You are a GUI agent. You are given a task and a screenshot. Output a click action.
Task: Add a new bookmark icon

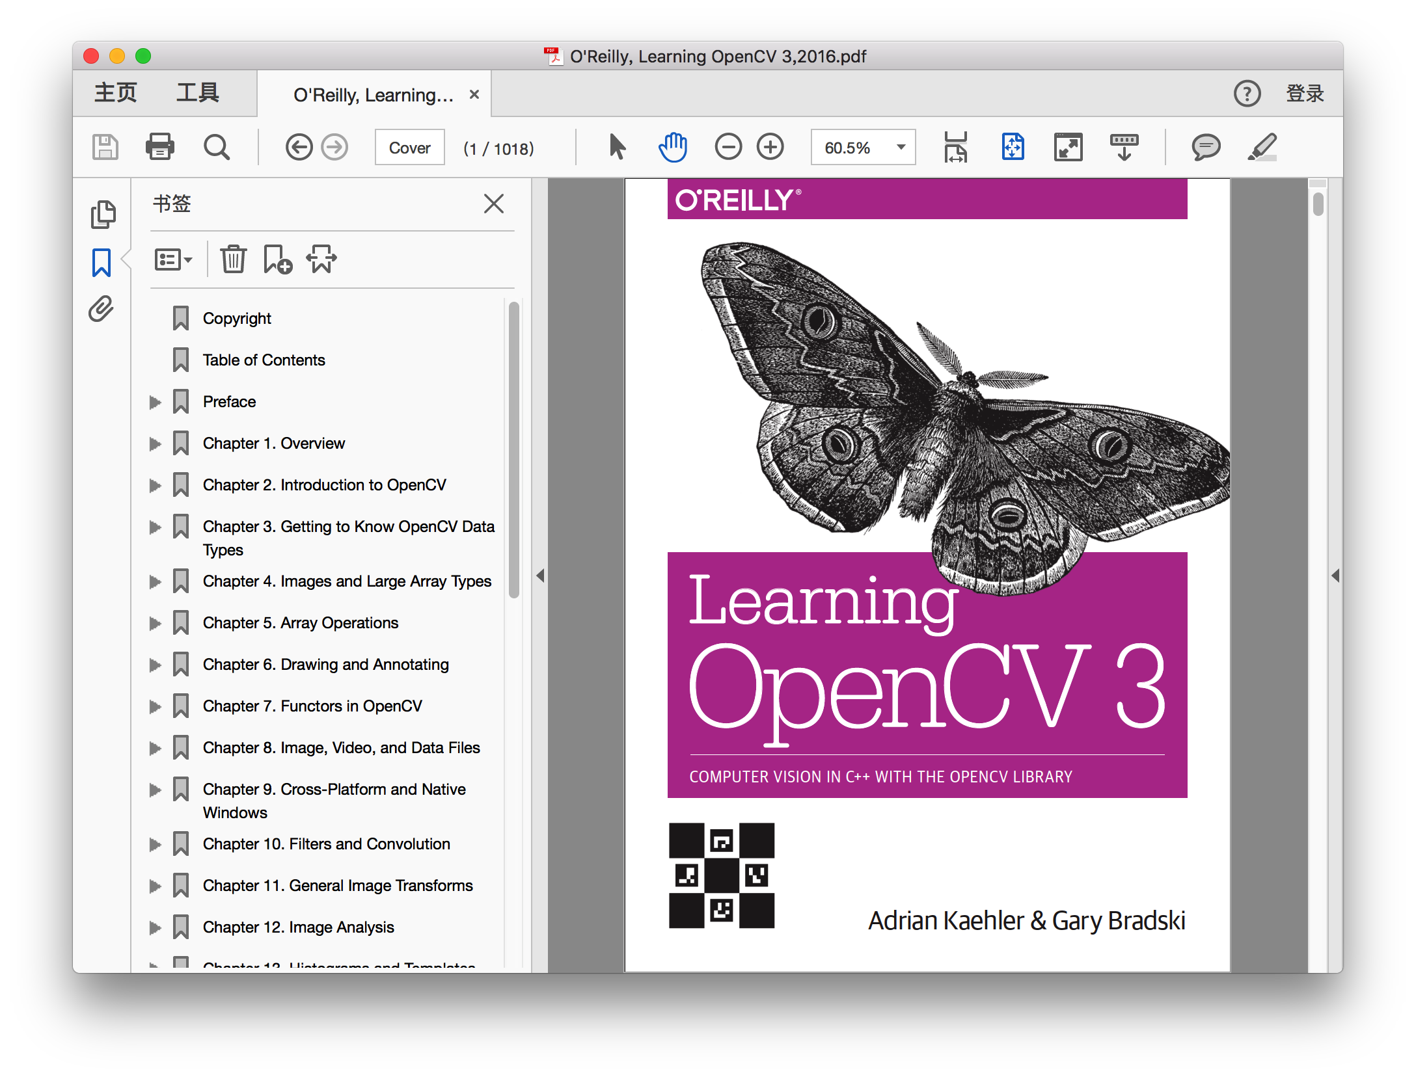(277, 259)
